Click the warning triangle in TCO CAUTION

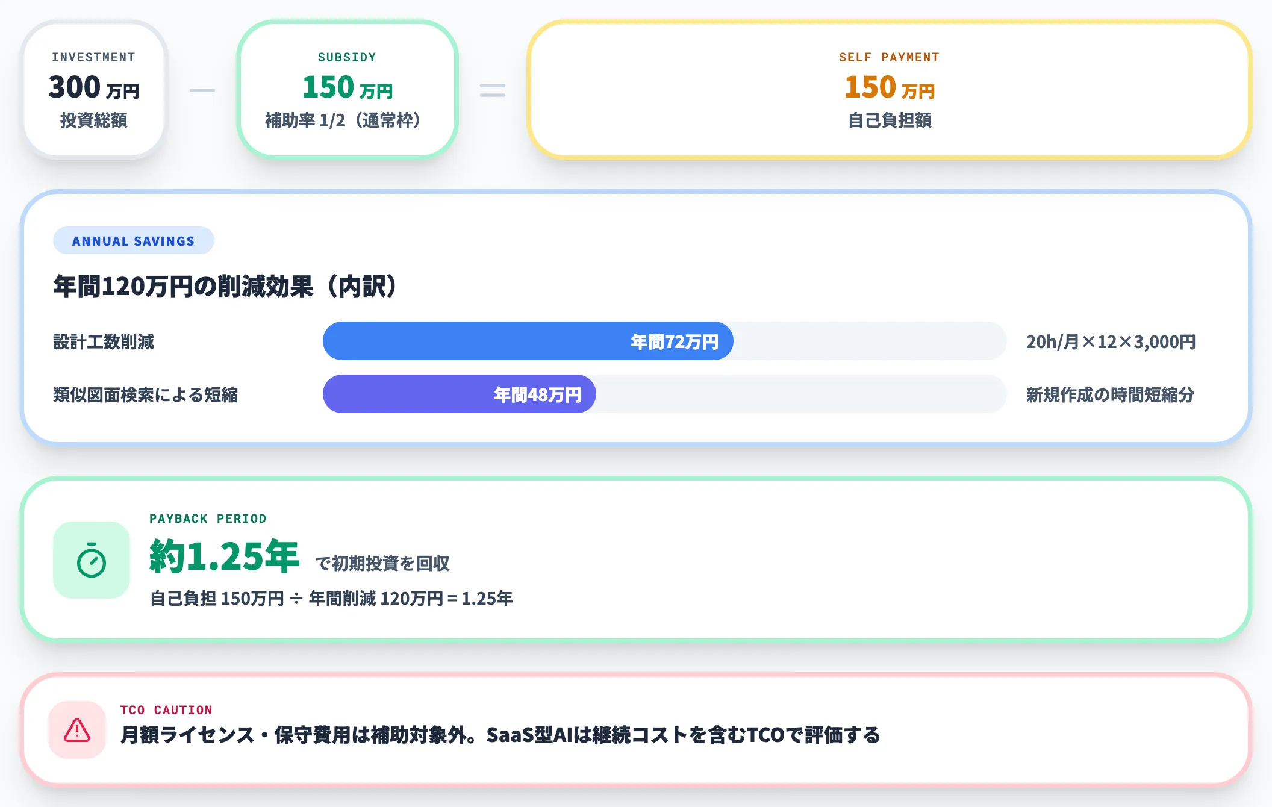[x=77, y=729]
